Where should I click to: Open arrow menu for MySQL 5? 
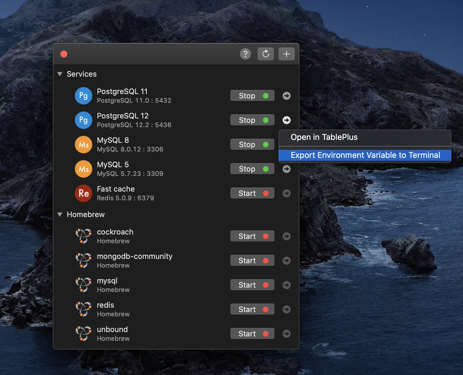click(x=286, y=169)
